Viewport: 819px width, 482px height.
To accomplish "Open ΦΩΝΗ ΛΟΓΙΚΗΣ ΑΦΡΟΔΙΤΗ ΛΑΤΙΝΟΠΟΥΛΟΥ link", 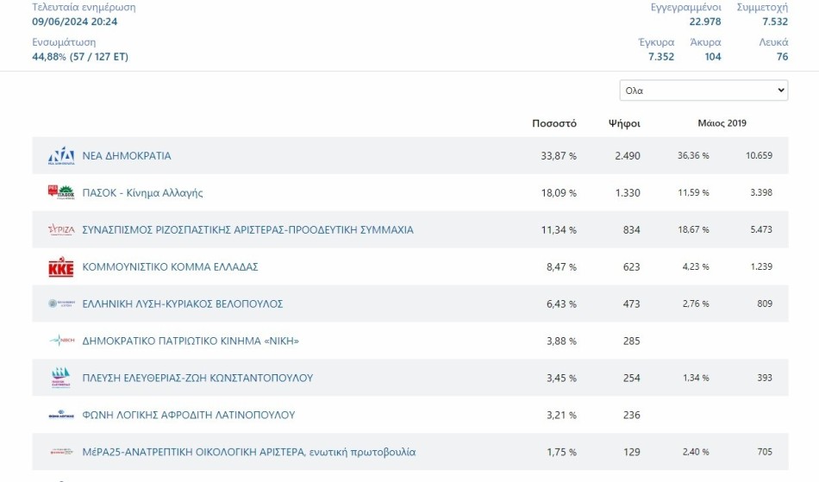I will point(189,415).
